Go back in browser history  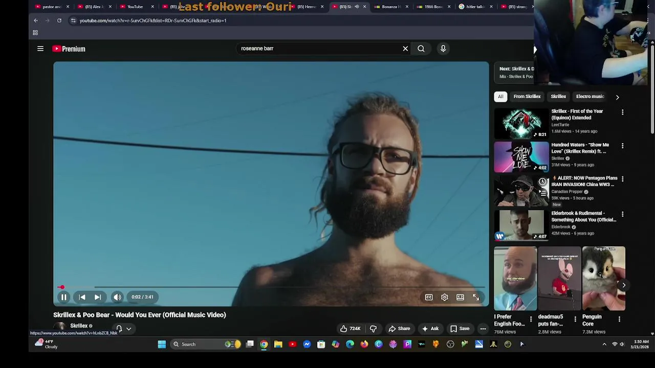[36, 20]
